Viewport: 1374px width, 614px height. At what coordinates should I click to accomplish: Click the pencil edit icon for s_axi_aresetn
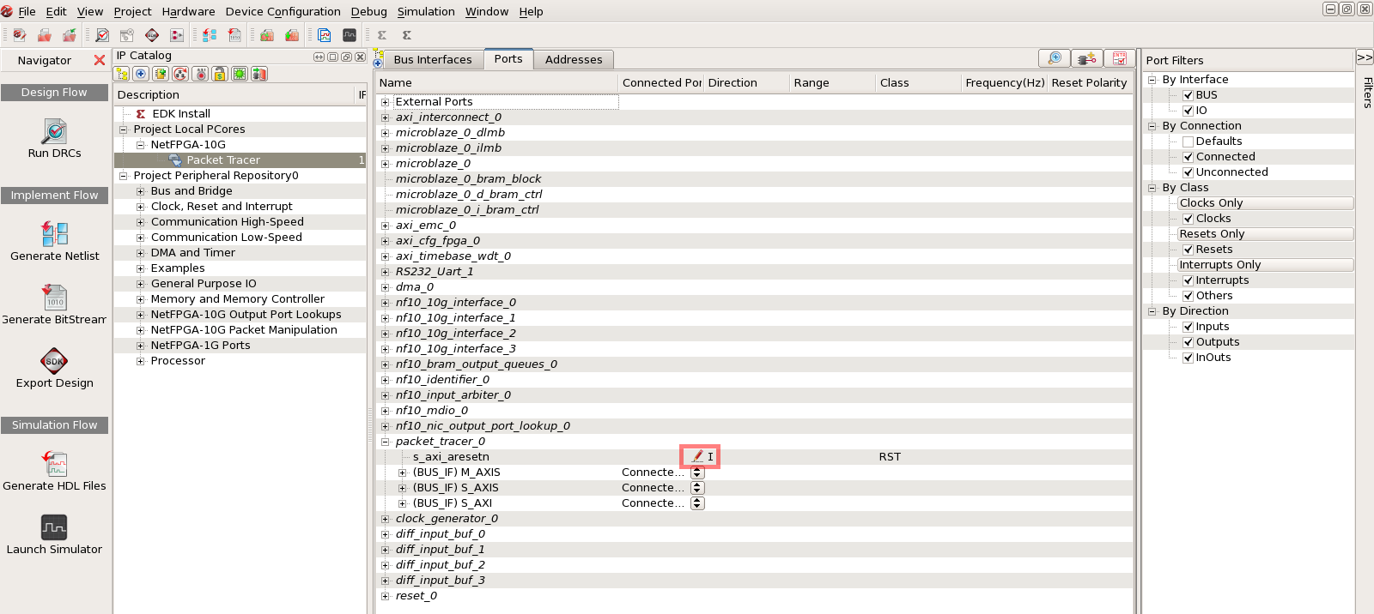697,457
